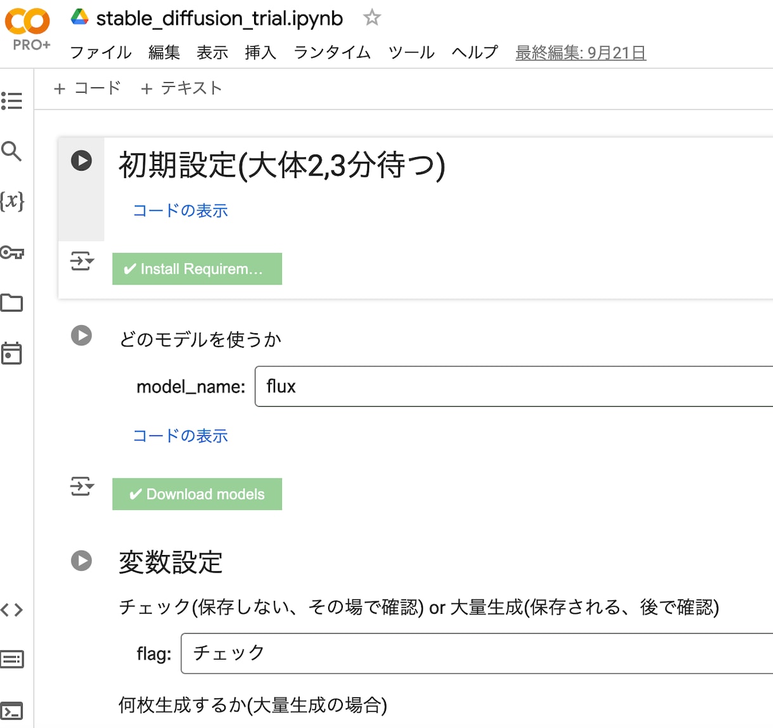Show code for the 初期設定 cell
773x728 pixels.
180,210
